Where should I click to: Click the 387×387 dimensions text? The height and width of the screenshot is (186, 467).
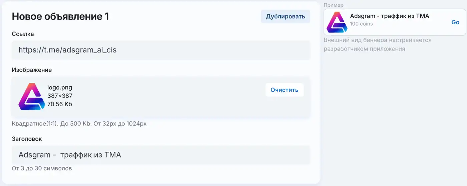tap(60, 96)
